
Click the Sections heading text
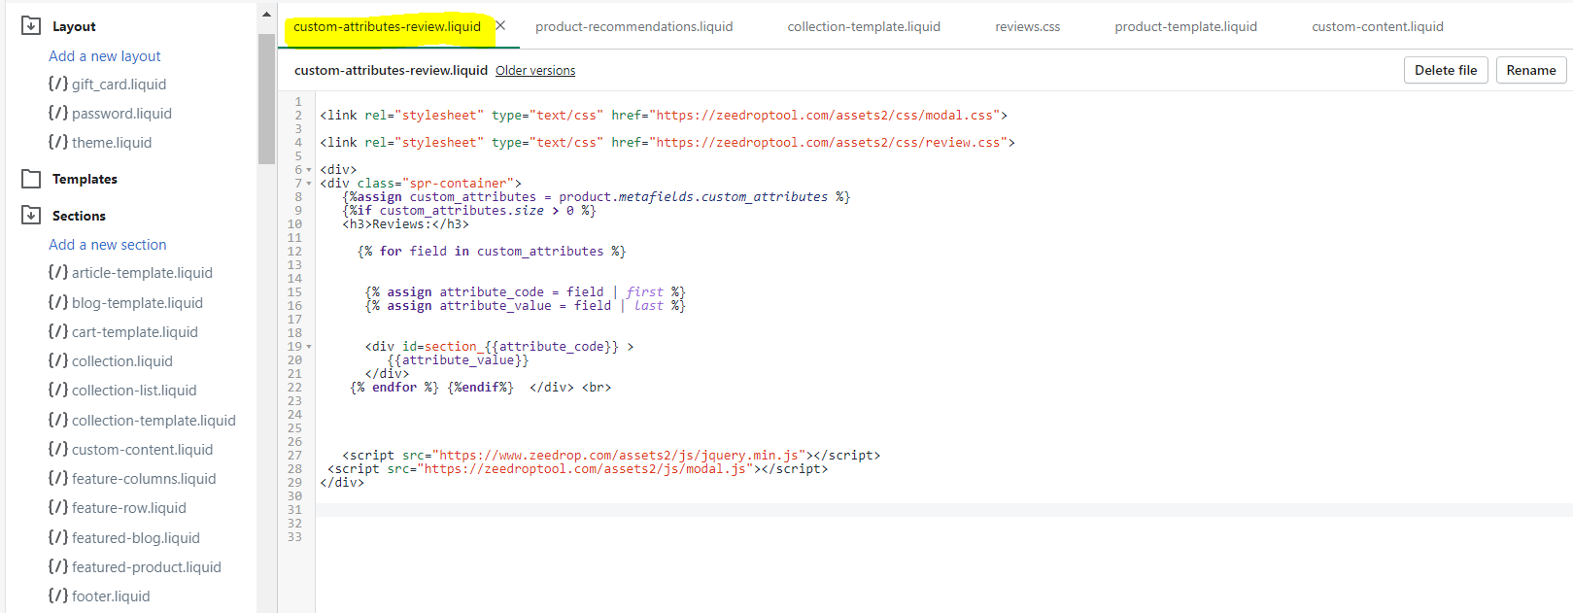pos(79,216)
